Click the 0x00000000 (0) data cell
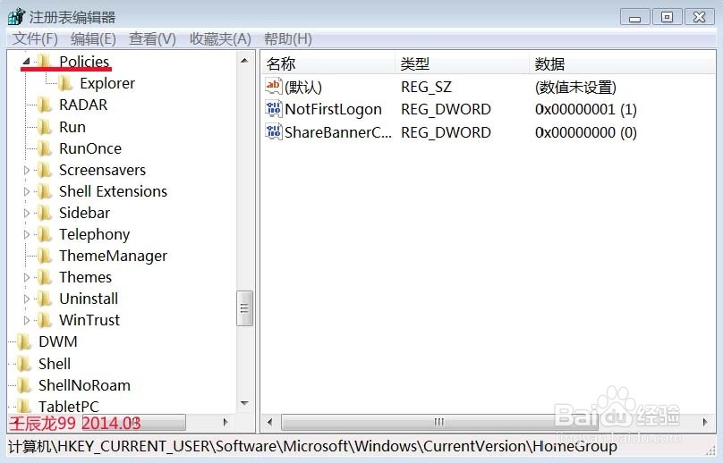Image resolution: width=723 pixels, height=463 pixels. (585, 132)
